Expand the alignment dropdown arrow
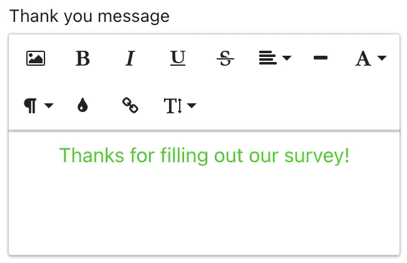Image resolution: width=407 pixels, height=263 pixels. click(287, 58)
